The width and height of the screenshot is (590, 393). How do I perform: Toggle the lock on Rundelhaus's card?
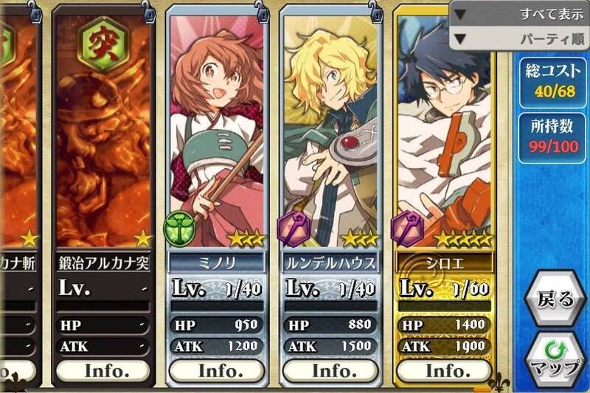(x=376, y=13)
